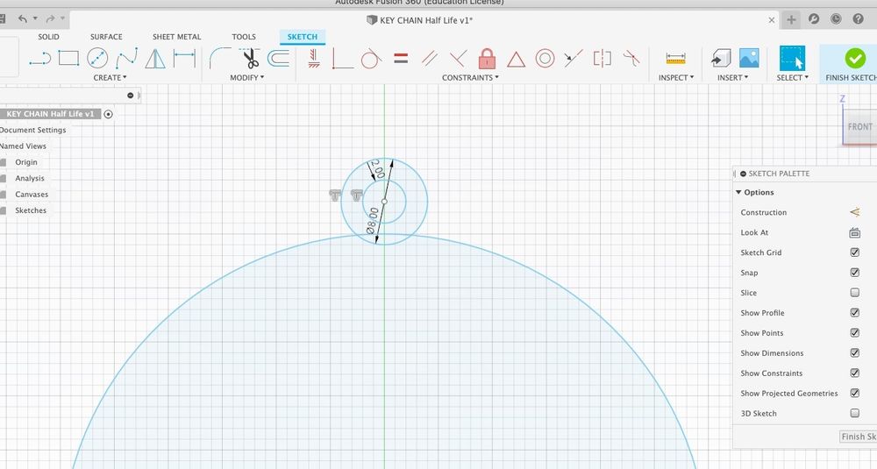Collapse the Options section in Sketch Palette
The width and height of the screenshot is (877, 469).
click(738, 192)
